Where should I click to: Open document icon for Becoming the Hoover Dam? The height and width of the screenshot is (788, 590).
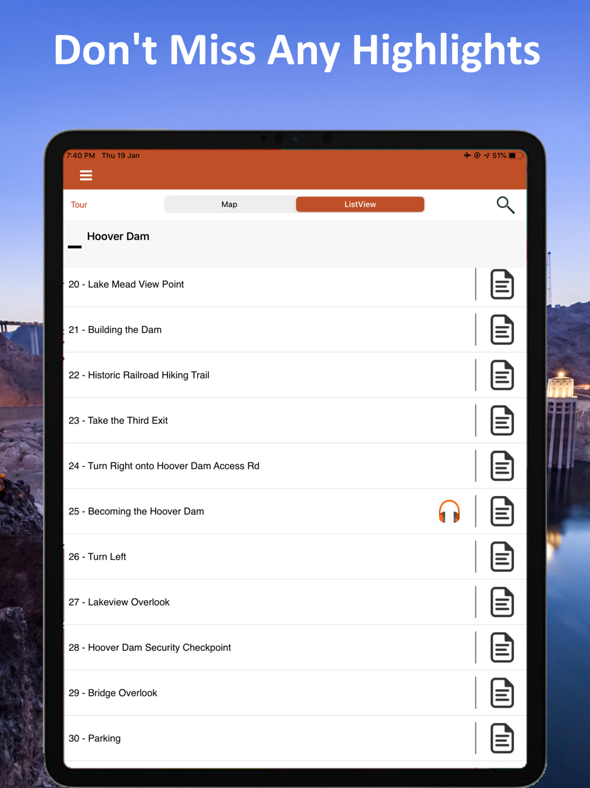pyautogui.click(x=502, y=512)
